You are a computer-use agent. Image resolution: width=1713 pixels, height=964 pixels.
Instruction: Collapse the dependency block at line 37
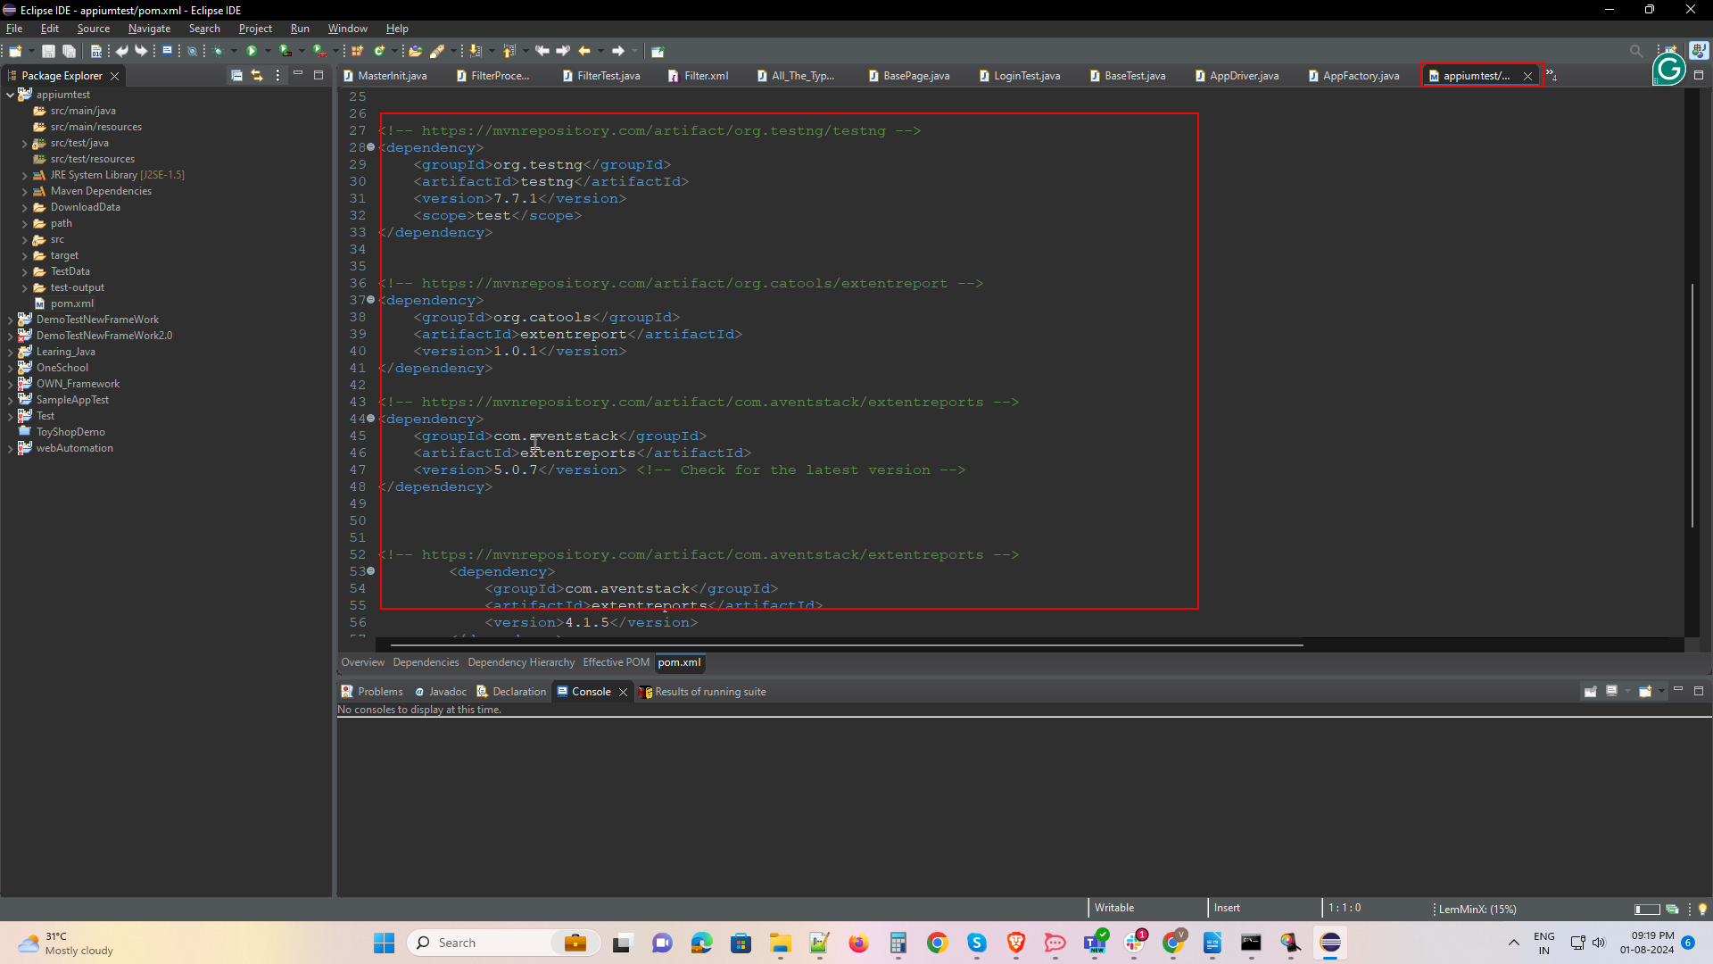371,300
